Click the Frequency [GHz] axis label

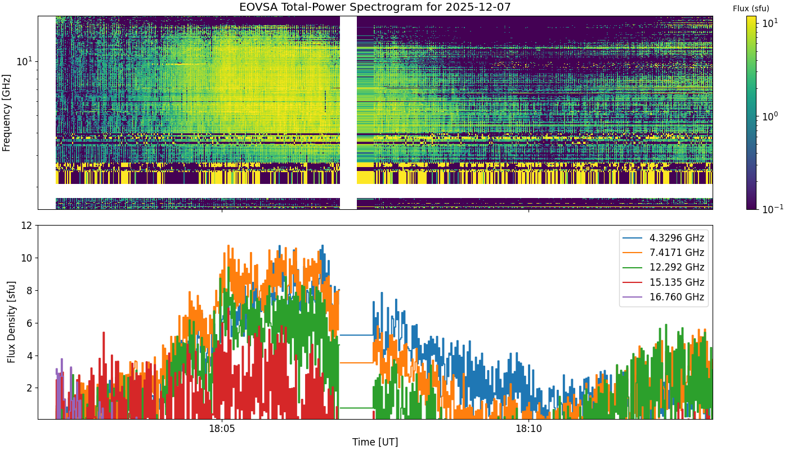pyautogui.click(x=7, y=112)
